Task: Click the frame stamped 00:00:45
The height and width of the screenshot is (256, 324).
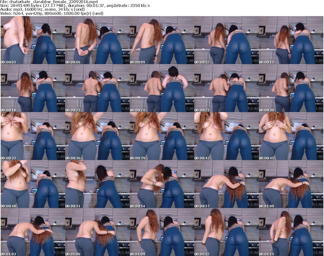Action: click(291, 136)
